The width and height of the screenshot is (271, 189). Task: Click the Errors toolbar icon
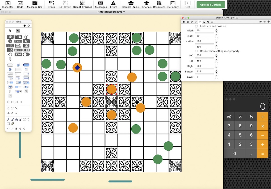pos(113,4)
